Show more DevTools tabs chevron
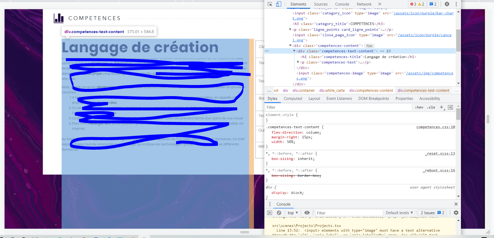 (x=380, y=4)
